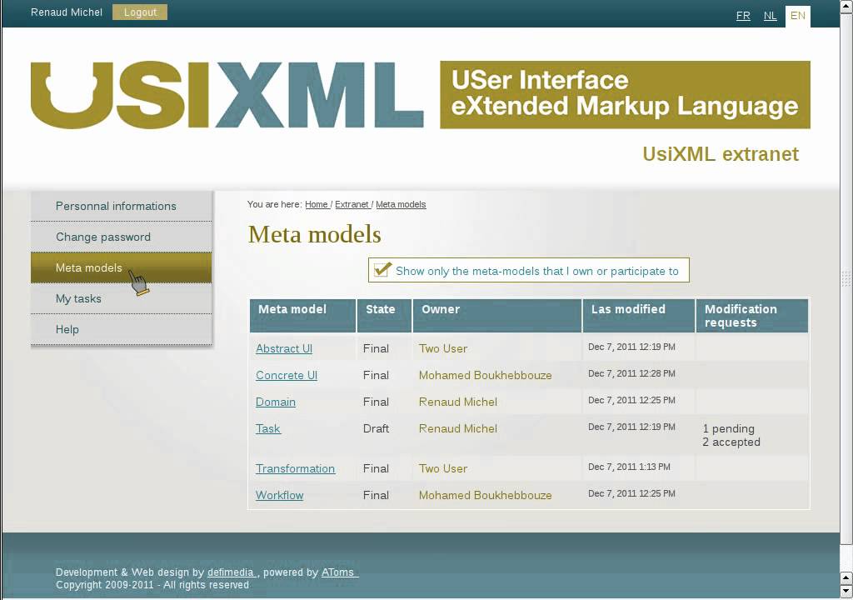Image resolution: width=853 pixels, height=600 pixels.
Task: Click the 'Draft' state of Task
Action: point(376,428)
